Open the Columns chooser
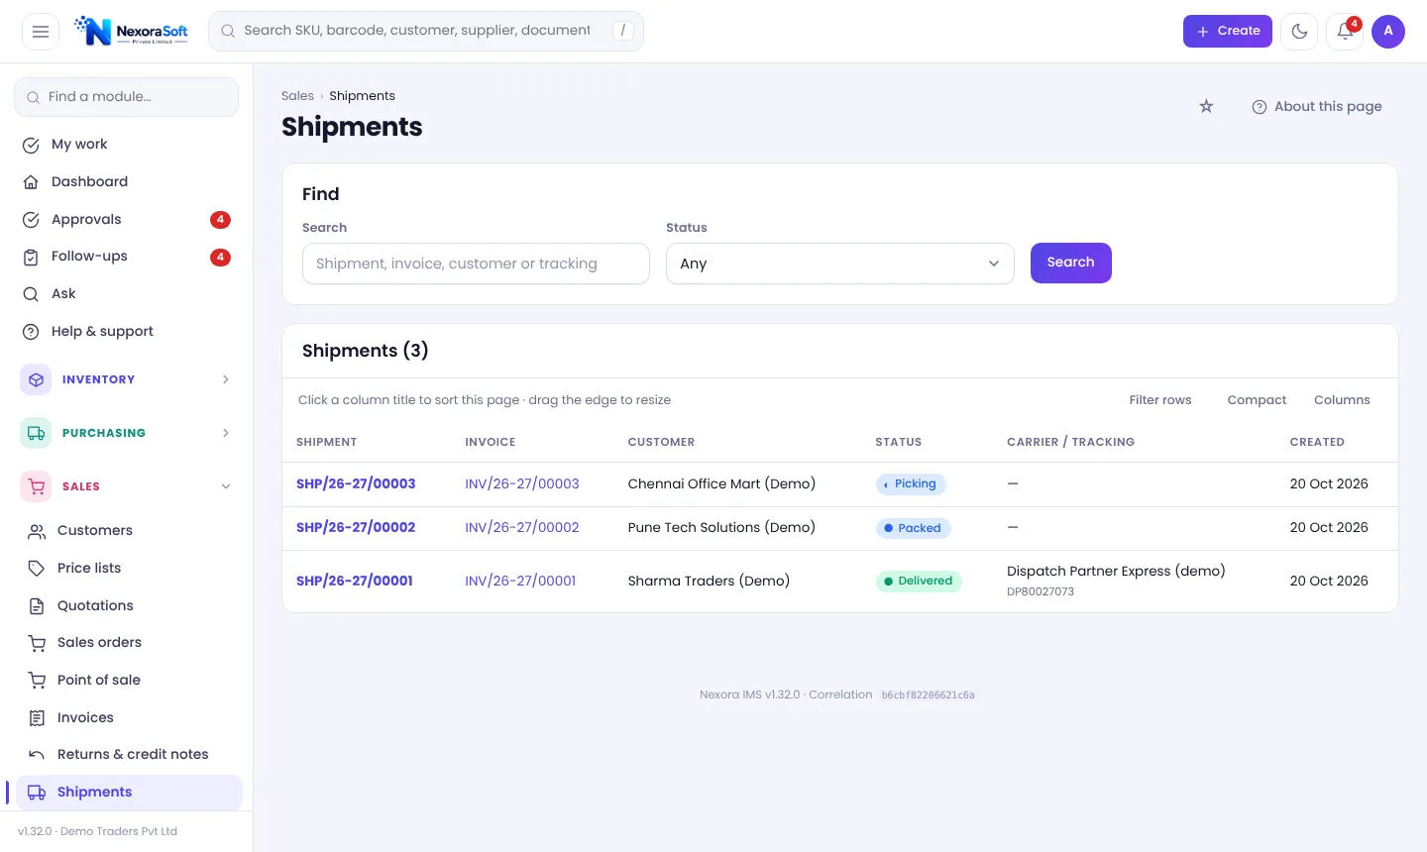 pyautogui.click(x=1342, y=400)
